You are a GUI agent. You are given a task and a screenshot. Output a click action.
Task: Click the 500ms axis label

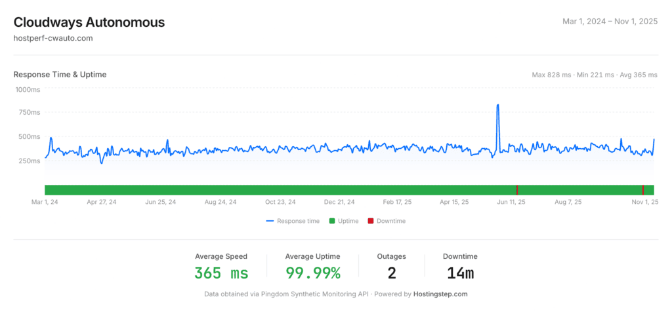(30, 136)
